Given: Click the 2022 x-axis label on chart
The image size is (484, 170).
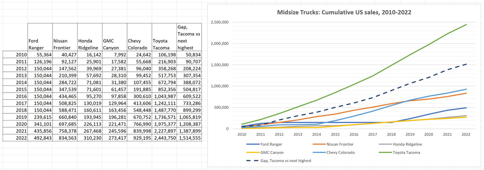Looking at the screenshot, I should click(x=466, y=134).
